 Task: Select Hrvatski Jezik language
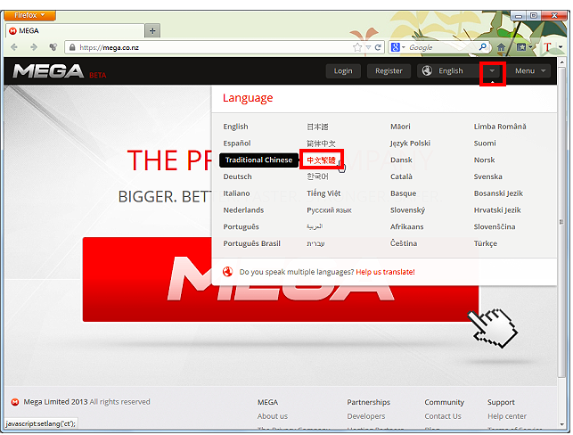pos(497,210)
